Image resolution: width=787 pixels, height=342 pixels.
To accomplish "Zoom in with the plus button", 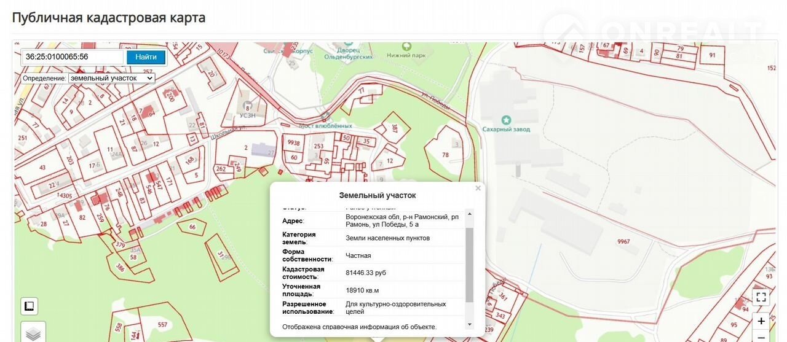I will (761, 321).
